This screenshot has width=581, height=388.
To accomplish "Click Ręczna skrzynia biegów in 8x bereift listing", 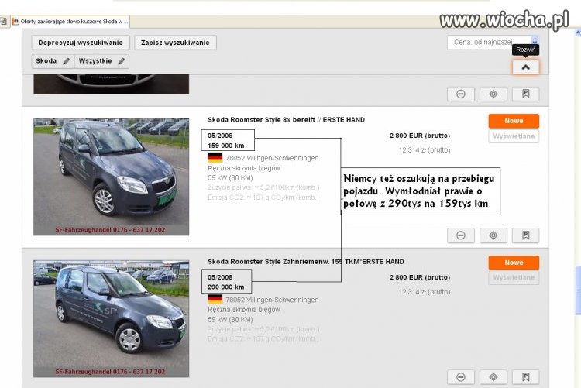I will pyautogui.click(x=244, y=168).
